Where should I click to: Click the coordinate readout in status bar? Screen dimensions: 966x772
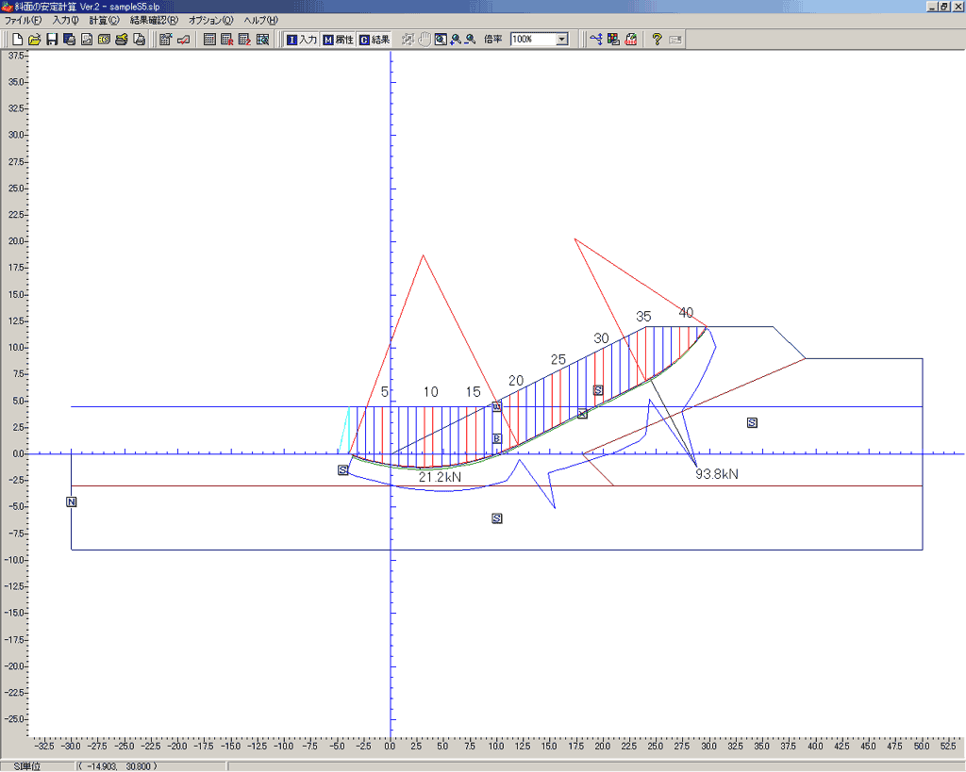coord(118,766)
